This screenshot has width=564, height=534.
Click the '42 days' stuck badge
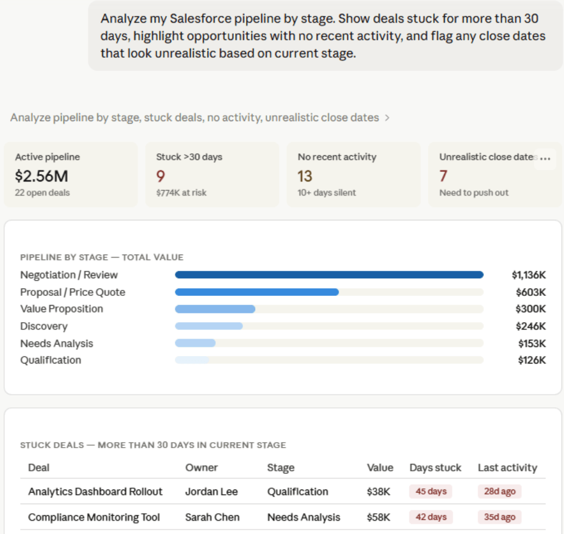[x=431, y=517]
